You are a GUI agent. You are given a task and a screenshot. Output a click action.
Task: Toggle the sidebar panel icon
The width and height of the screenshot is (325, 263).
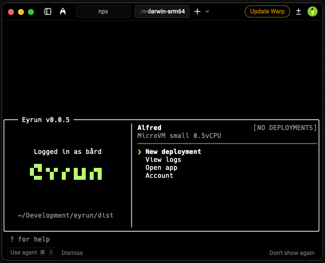click(48, 11)
